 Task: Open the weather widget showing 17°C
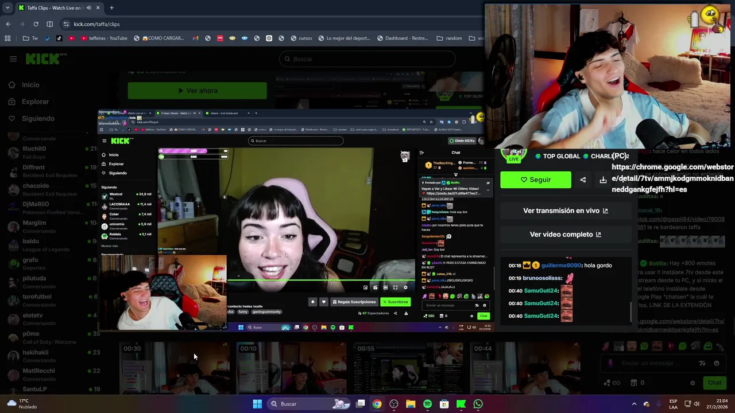click(22, 404)
